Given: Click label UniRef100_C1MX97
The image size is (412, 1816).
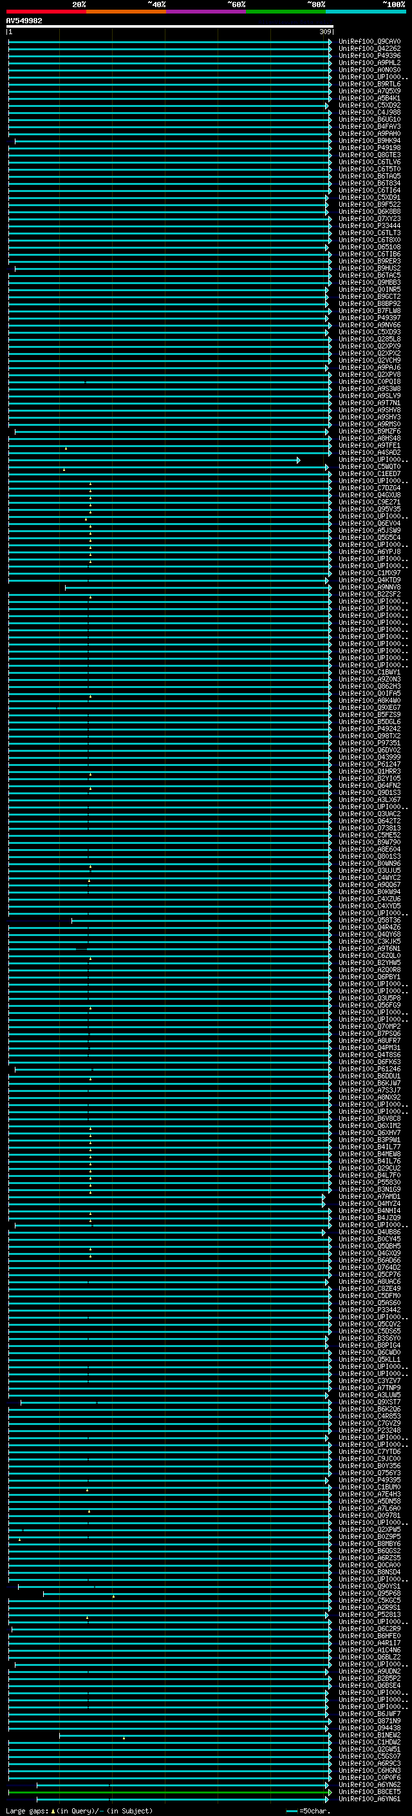Looking at the screenshot, I should pos(370,573).
